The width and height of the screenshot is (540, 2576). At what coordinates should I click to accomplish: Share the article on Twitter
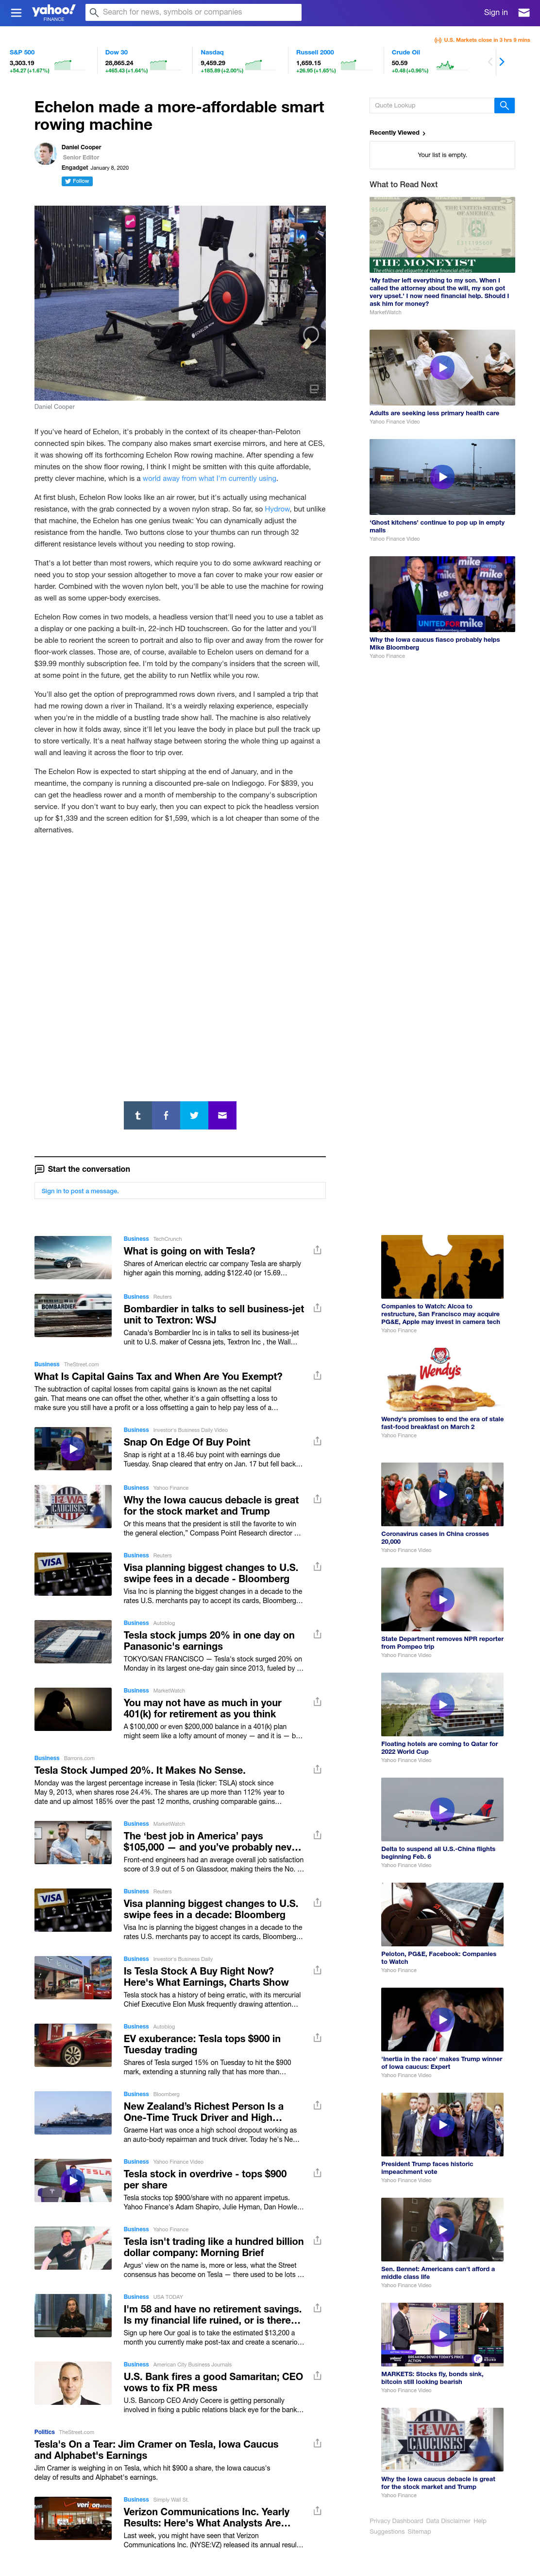pyautogui.click(x=194, y=1114)
